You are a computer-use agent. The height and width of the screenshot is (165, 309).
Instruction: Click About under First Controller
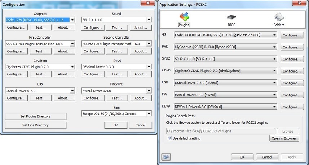64,51
